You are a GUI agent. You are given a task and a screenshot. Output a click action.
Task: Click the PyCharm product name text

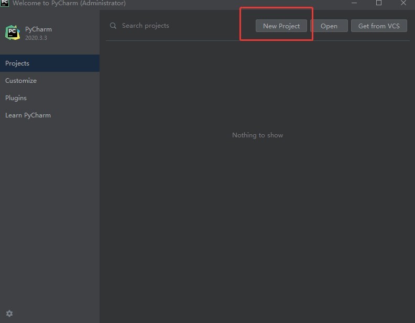pyautogui.click(x=38, y=29)
